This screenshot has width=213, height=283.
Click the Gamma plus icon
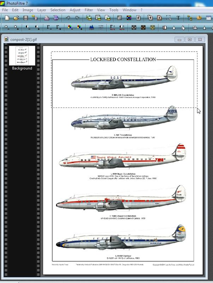(58, 27)
